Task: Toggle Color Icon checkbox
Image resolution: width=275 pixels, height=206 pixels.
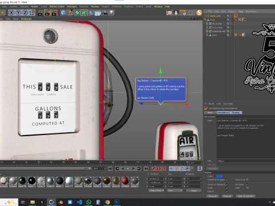Action: (x=247, y=180)
